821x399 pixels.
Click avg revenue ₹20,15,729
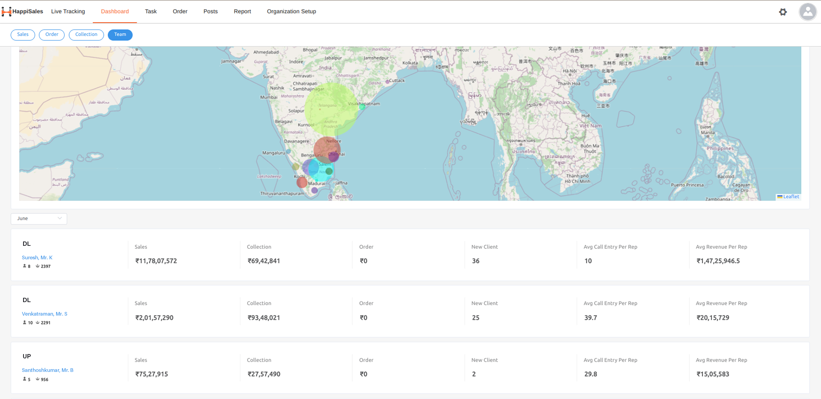(x=713, y=317)
